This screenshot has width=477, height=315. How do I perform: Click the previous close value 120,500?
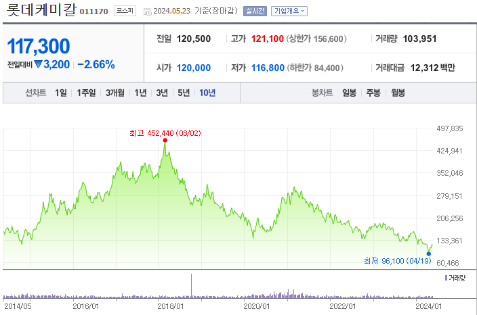(194, 39)
